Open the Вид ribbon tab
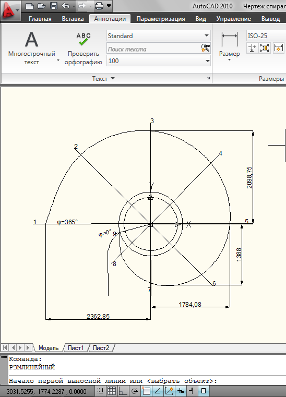Image resolution: width=286 pixels, height=397 pixels. [200, 19]
